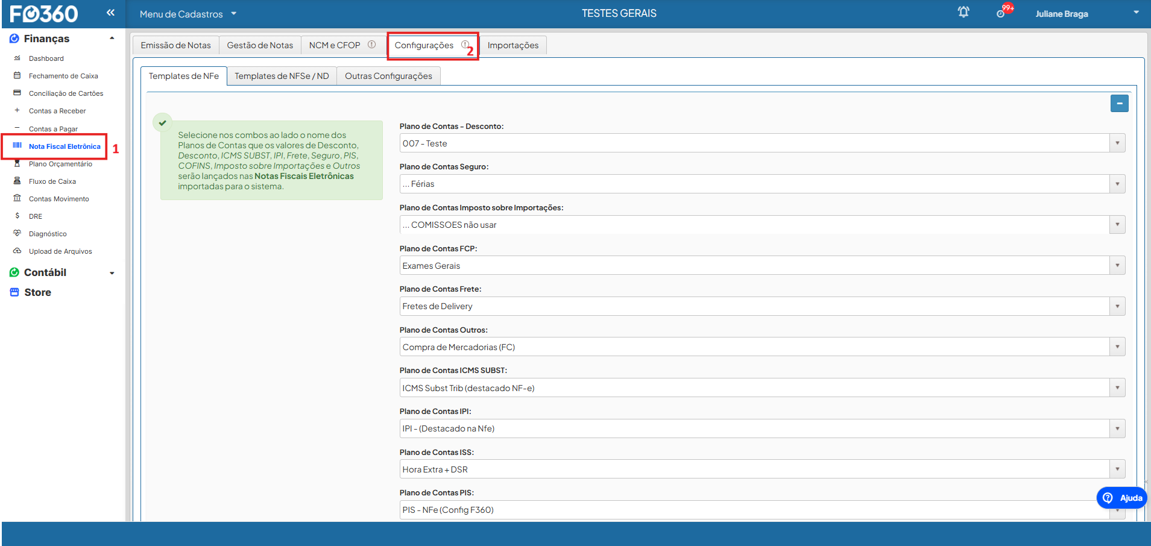Open the Importações tab
This screenshot has width=1151, height=546.
513,45
